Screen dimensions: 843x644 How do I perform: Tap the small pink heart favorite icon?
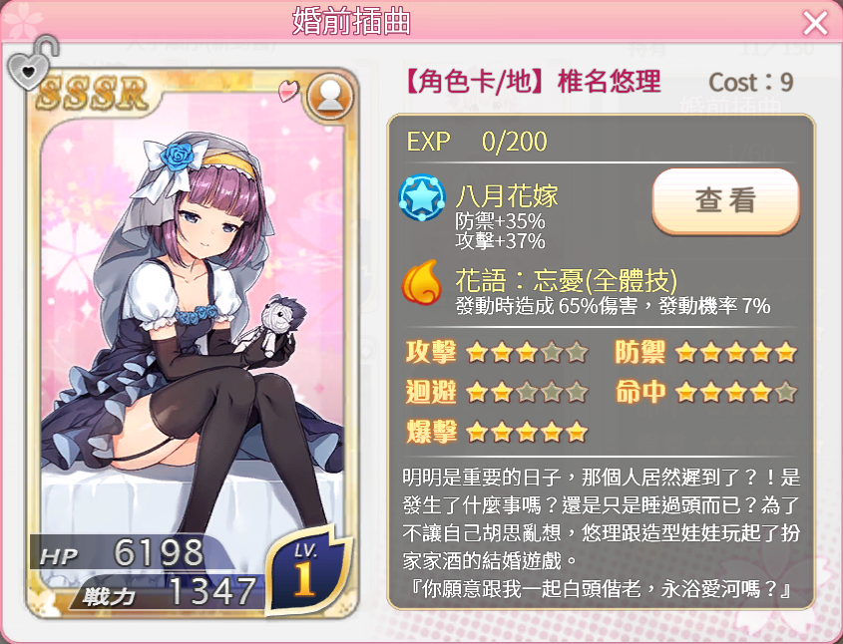[x=288, y=91]
